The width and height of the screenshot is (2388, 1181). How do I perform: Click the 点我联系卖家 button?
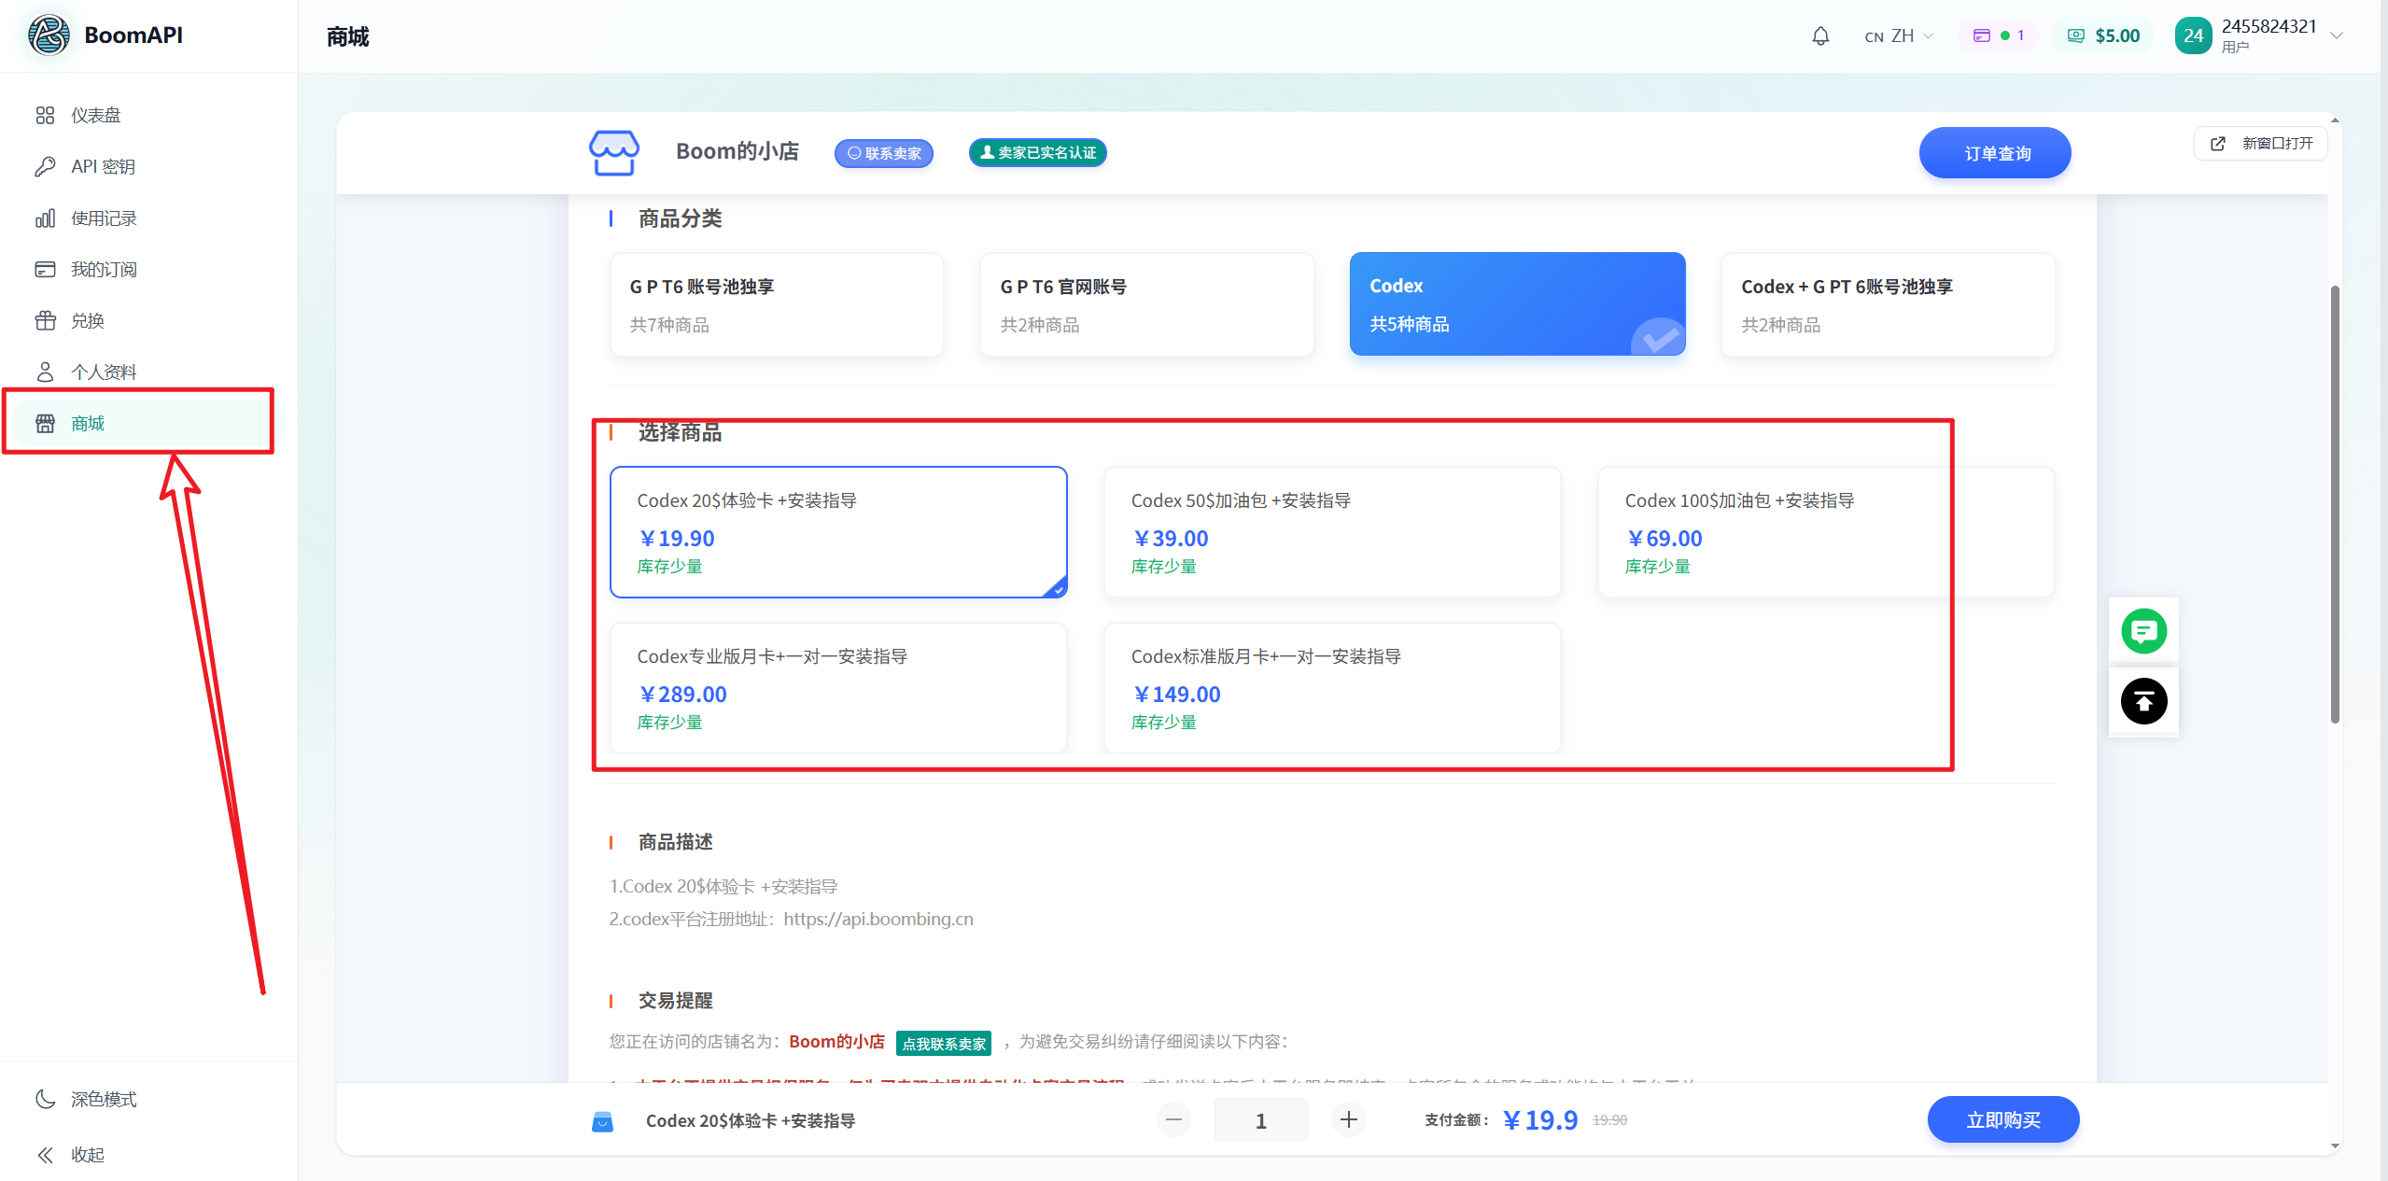pos(944,1043)
